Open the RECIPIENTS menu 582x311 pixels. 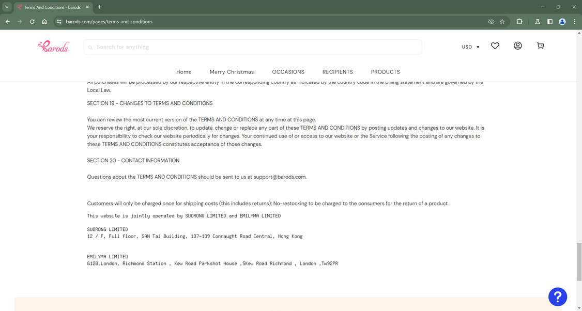coord(338,72)
